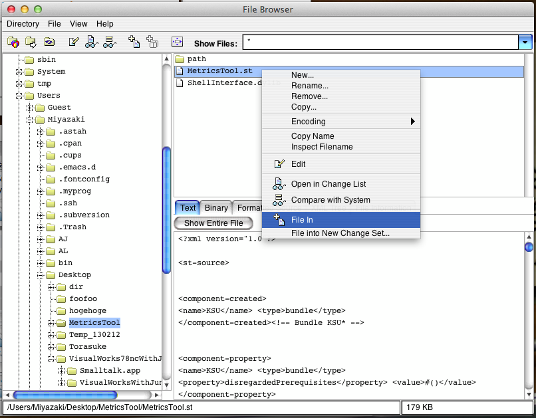Click the directory tree vertical scrollbar thumb

tap(166, 210)
